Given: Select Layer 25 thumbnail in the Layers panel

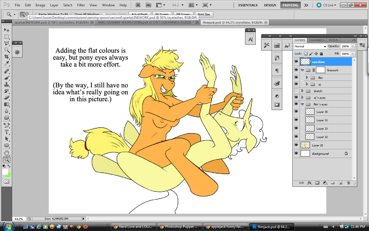Looking at the screenshot, I should coord(305,145).
